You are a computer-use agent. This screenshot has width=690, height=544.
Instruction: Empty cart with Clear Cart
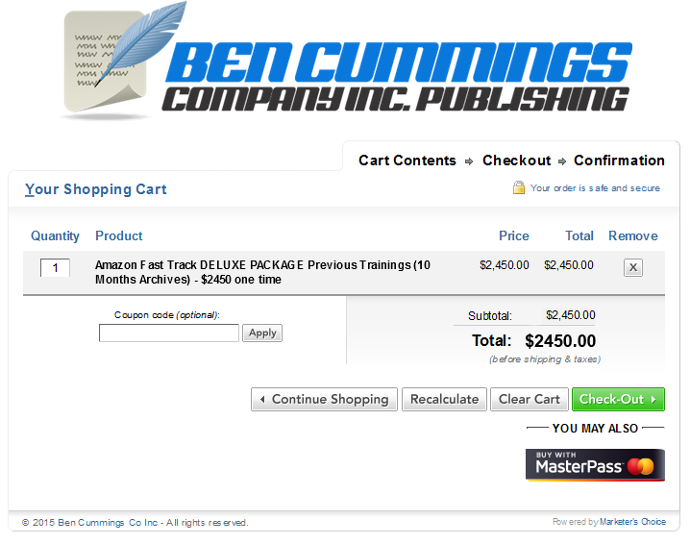click(530, 399)
